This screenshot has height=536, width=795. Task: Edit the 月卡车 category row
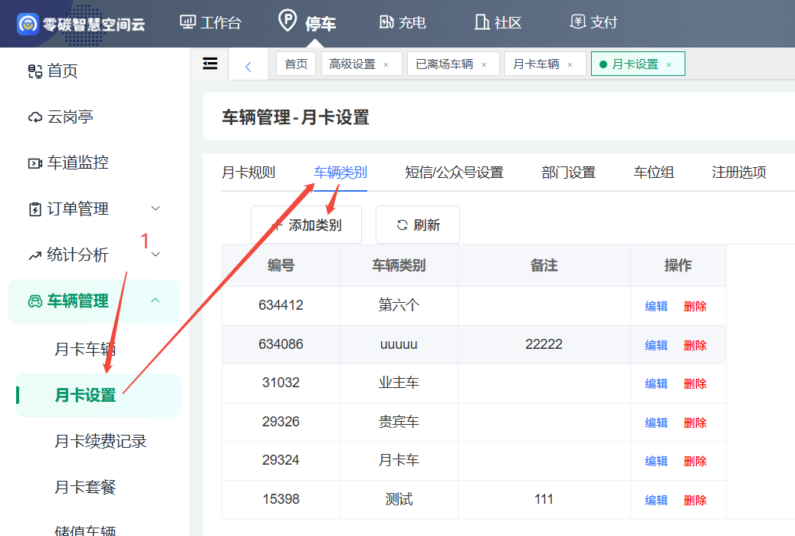pos(656,462)
